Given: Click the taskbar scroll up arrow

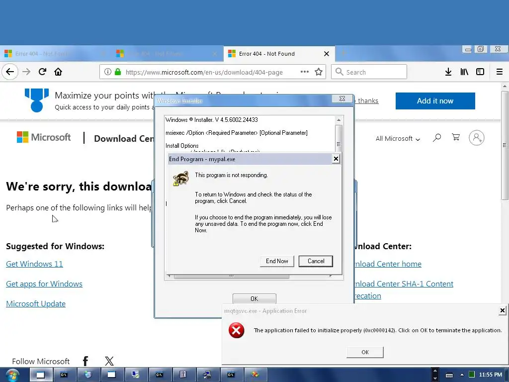Looking at the screenshot, I should click(435, 371).
